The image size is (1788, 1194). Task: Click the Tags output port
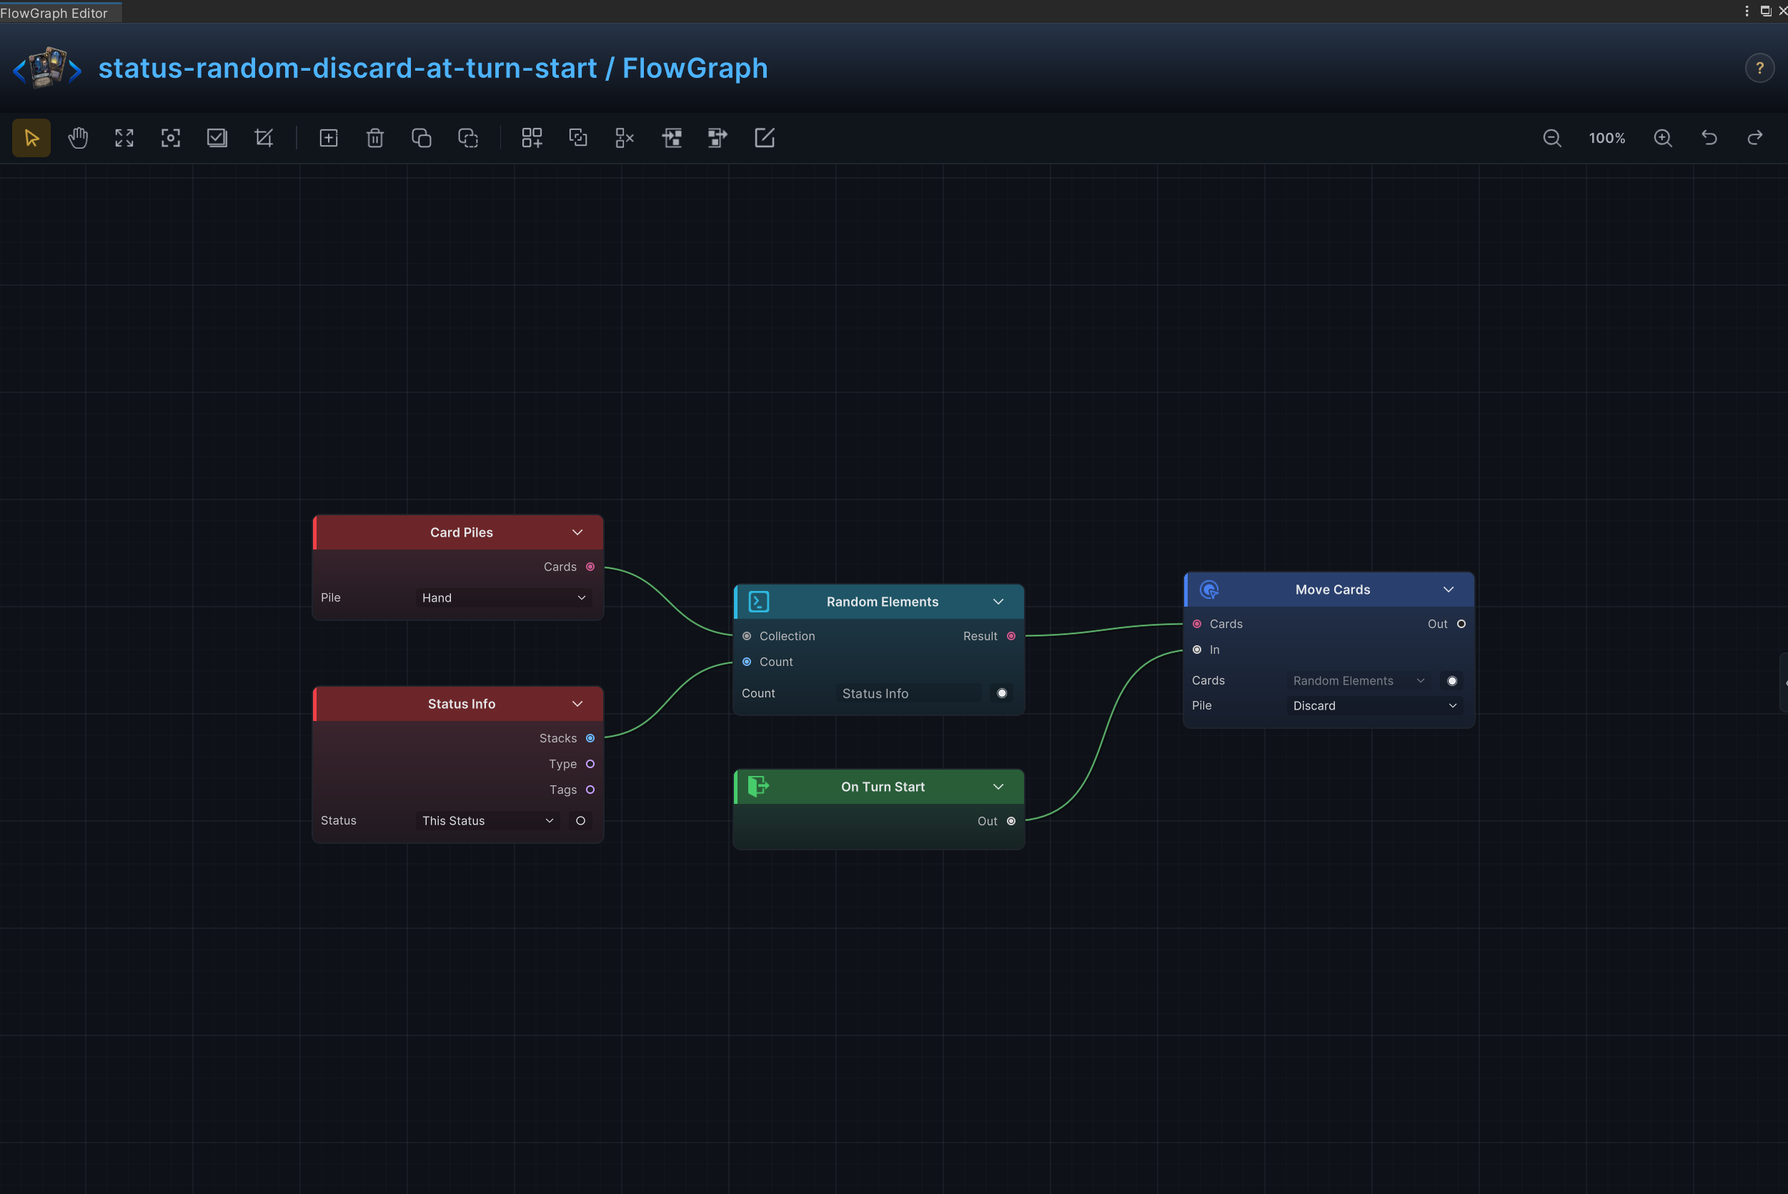[x=590, y=790]
